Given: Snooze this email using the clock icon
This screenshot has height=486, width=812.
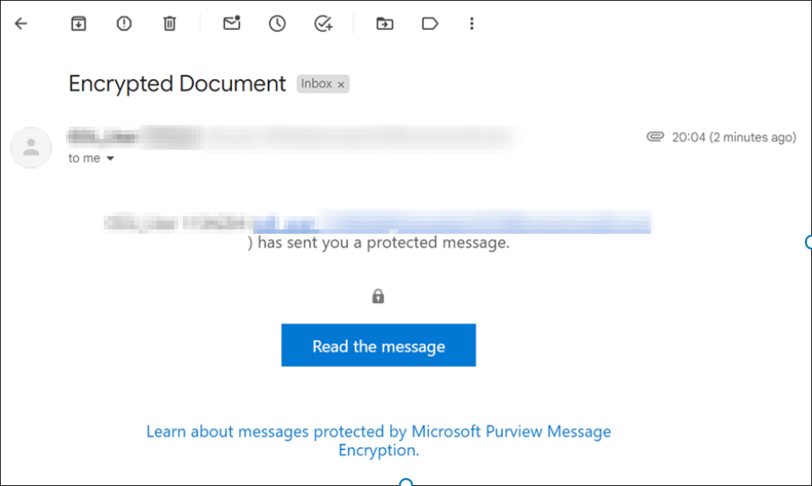Looking at the screenshot, I should point(278,24).
